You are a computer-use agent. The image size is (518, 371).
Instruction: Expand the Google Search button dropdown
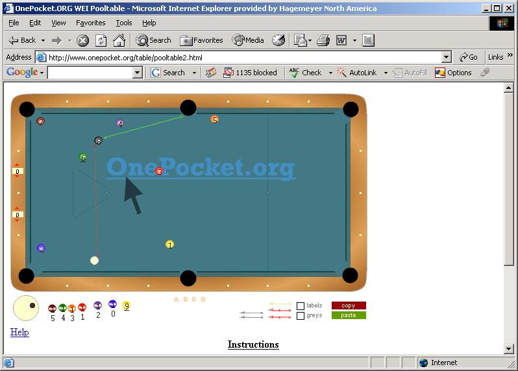click(194, 73)
